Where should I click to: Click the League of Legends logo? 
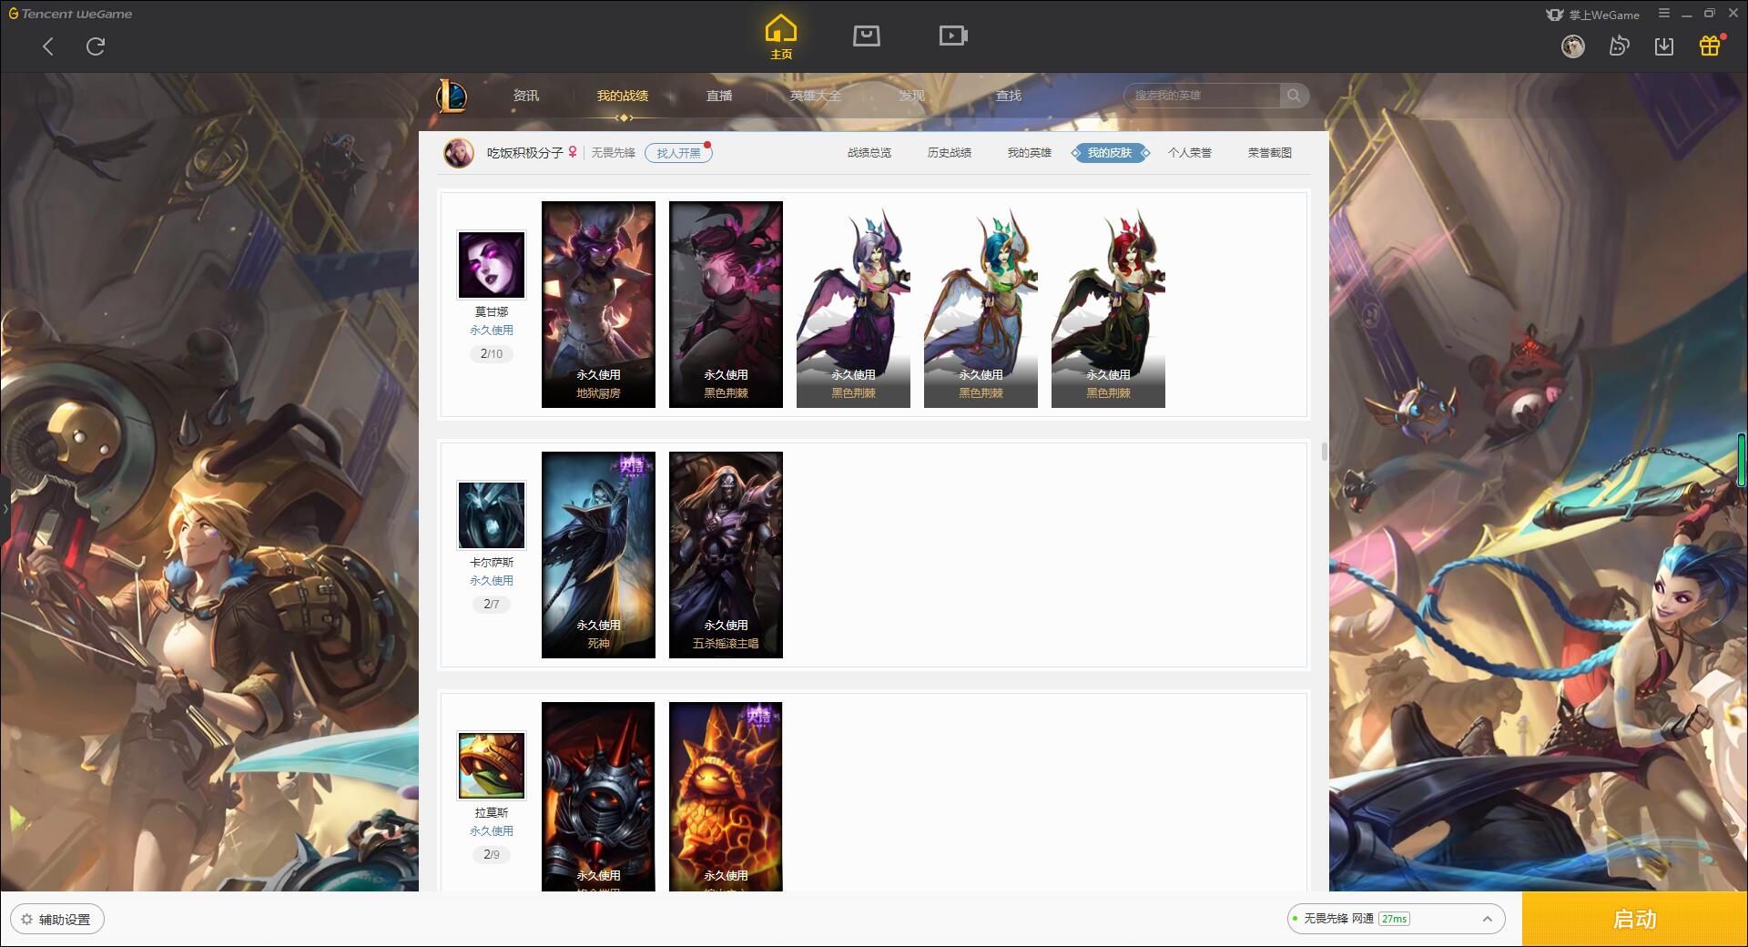coord(452,96)
